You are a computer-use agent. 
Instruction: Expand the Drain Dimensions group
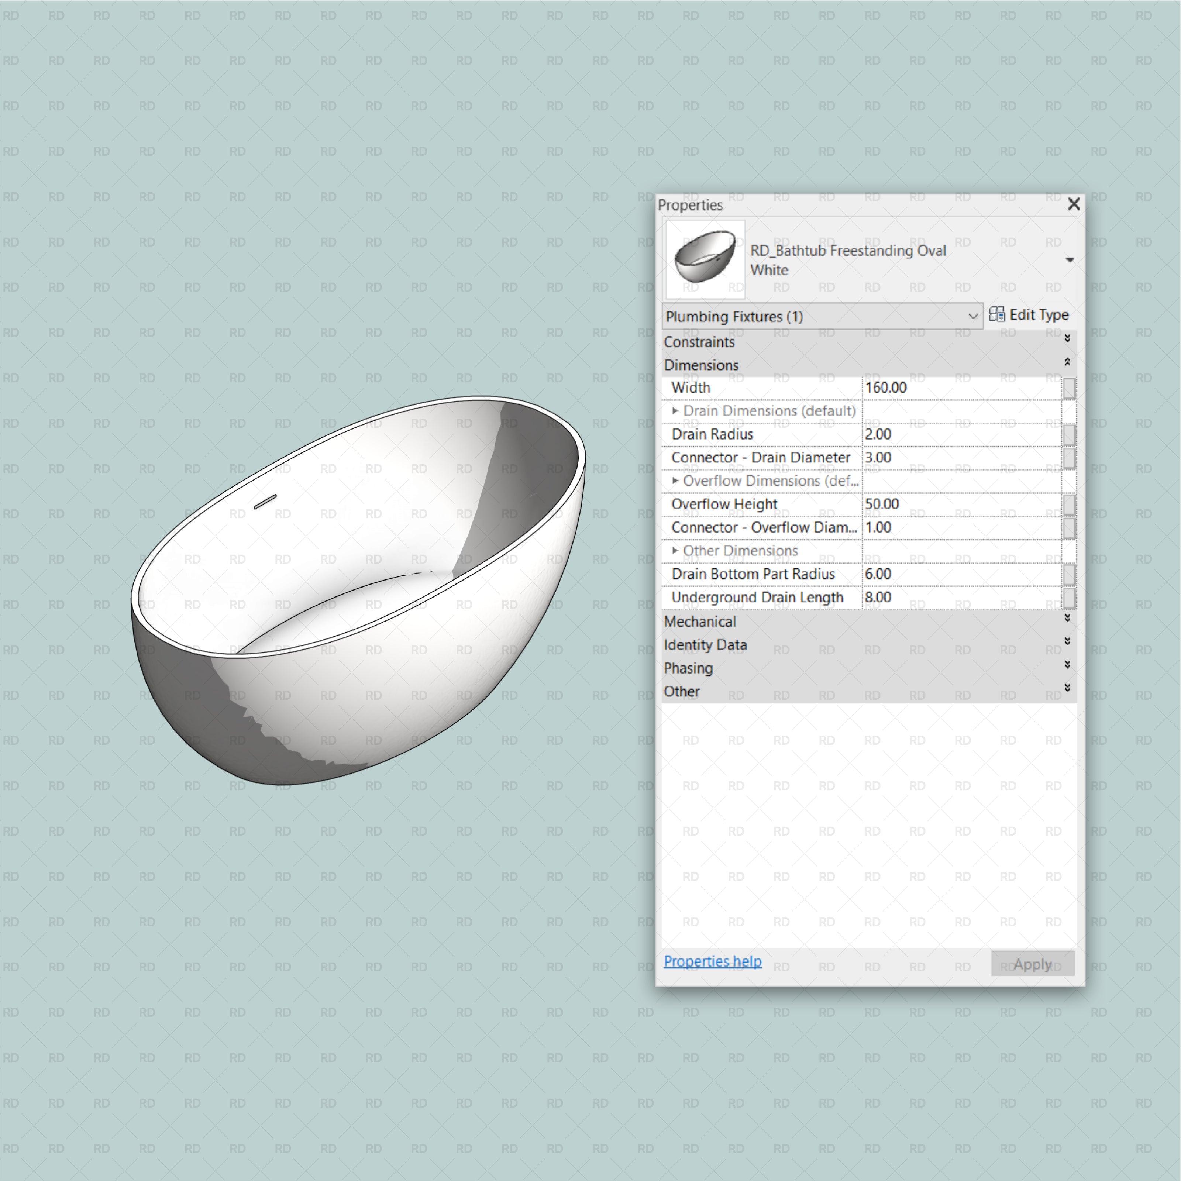[x=676, y=411]
